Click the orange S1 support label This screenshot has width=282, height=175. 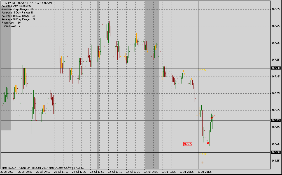point(203,162)
